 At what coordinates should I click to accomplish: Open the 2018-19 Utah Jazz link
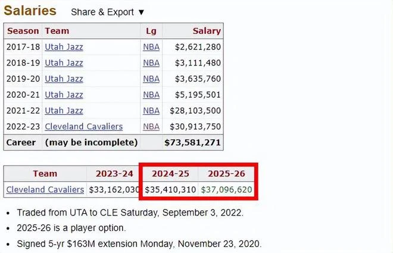pyautogui.click(x=64, y=63)
